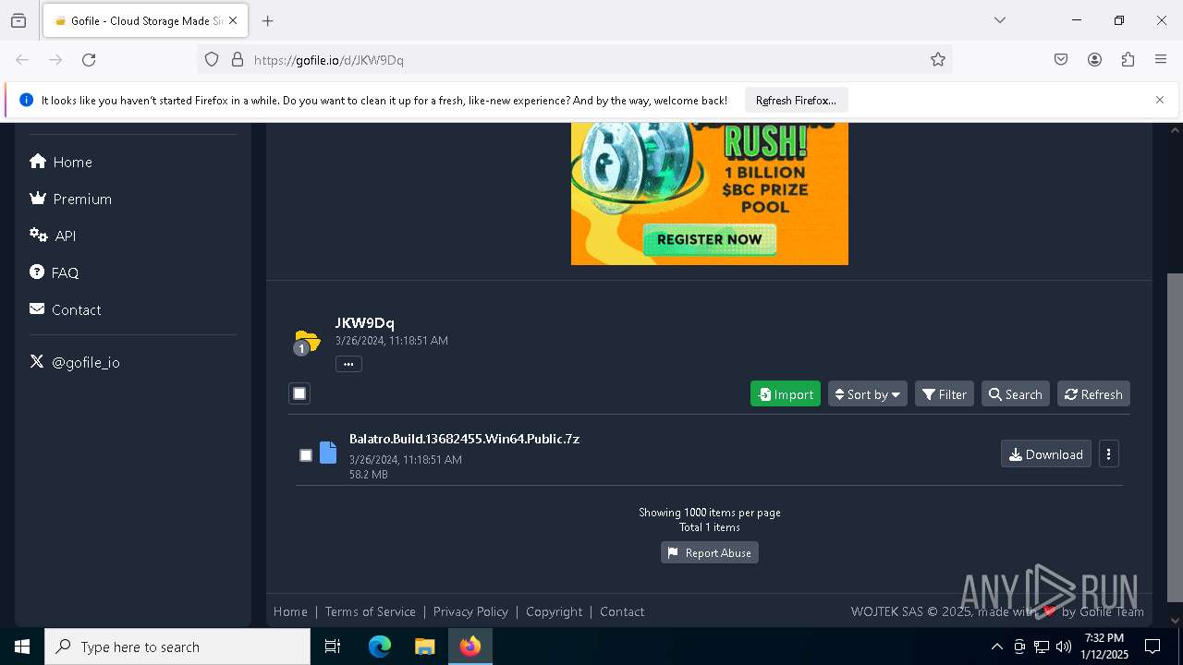Viewport: 1183px width, 665px height.
Task: Click the Refresh Firefox button
Action: (796, 101)
